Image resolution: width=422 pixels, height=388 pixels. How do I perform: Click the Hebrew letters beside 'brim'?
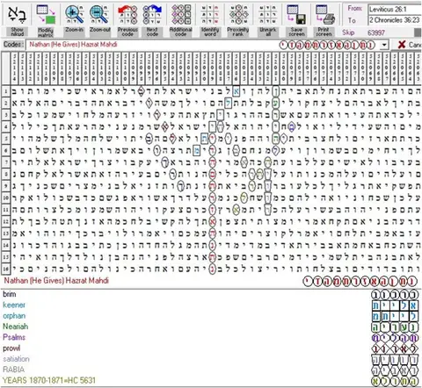pos(395,295)
